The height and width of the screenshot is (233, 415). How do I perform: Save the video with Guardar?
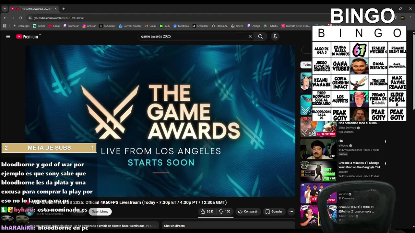pyautogui.click(x=274, y=212)
